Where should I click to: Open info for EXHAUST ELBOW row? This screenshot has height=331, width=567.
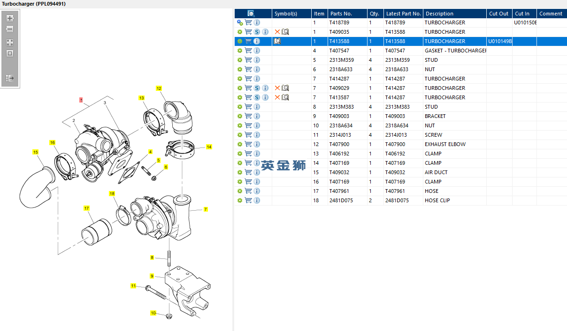click(x=257, y=144)
